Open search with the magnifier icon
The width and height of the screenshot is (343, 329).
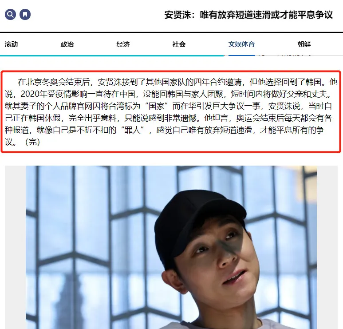[10, 15]
